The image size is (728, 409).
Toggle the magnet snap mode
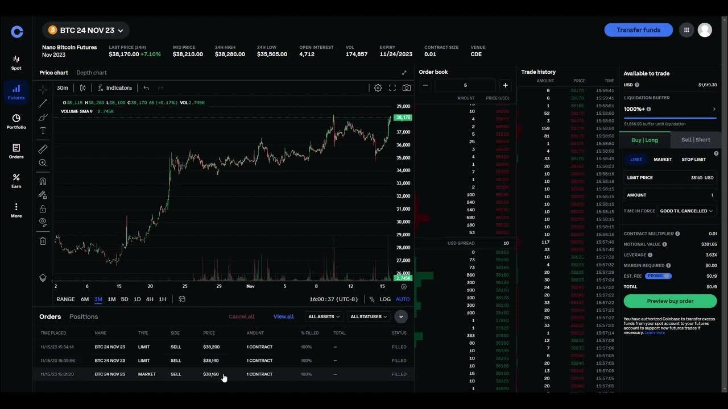point(43,181)
